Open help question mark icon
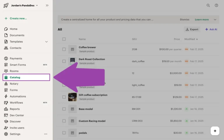Image resolution: width=224 pixels, height=140 pixels. (216, 6)
